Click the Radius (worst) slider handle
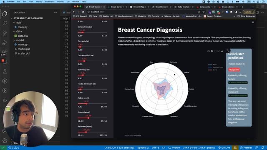 (x=86, y=104)
